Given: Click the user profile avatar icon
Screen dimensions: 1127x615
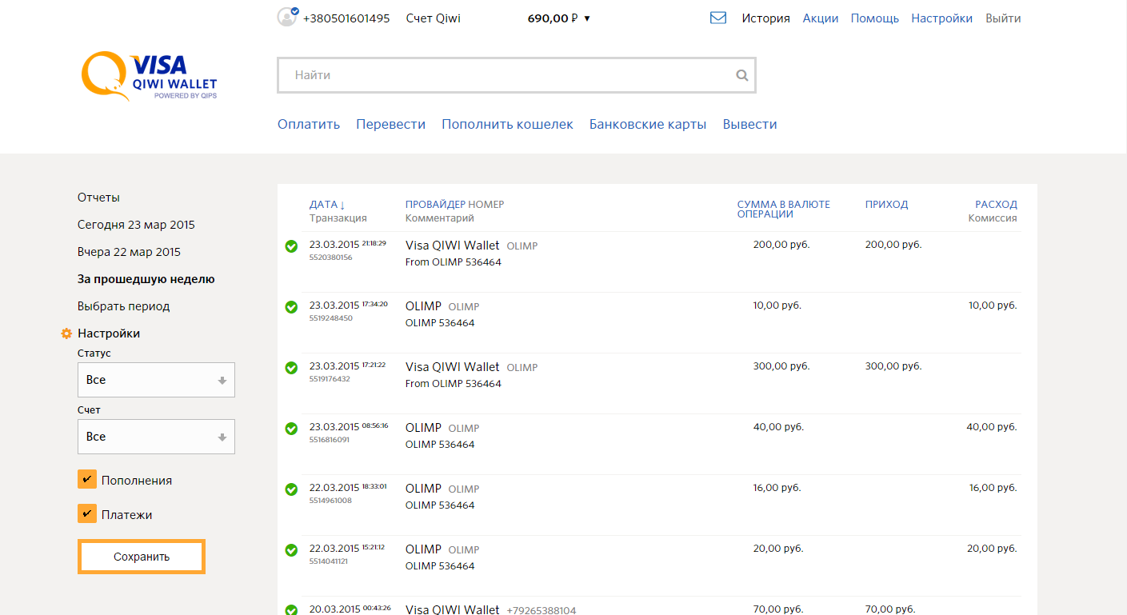Looking at the screenshot, I should pyautogui.click(x=287, y=17).
